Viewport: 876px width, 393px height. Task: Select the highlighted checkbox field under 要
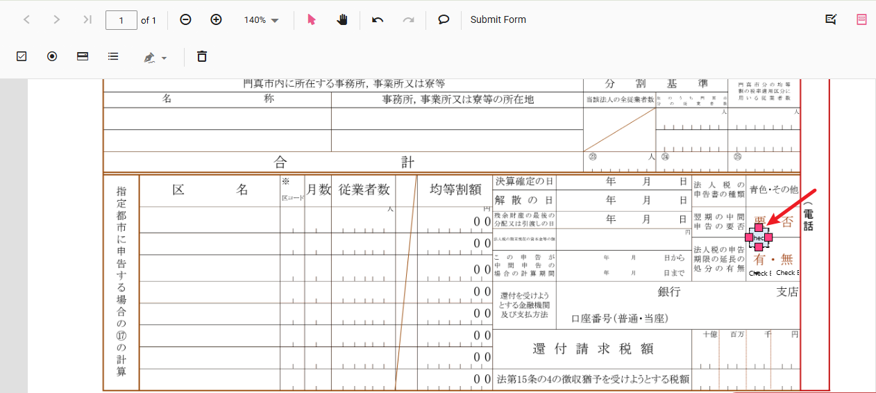(759, 237)
